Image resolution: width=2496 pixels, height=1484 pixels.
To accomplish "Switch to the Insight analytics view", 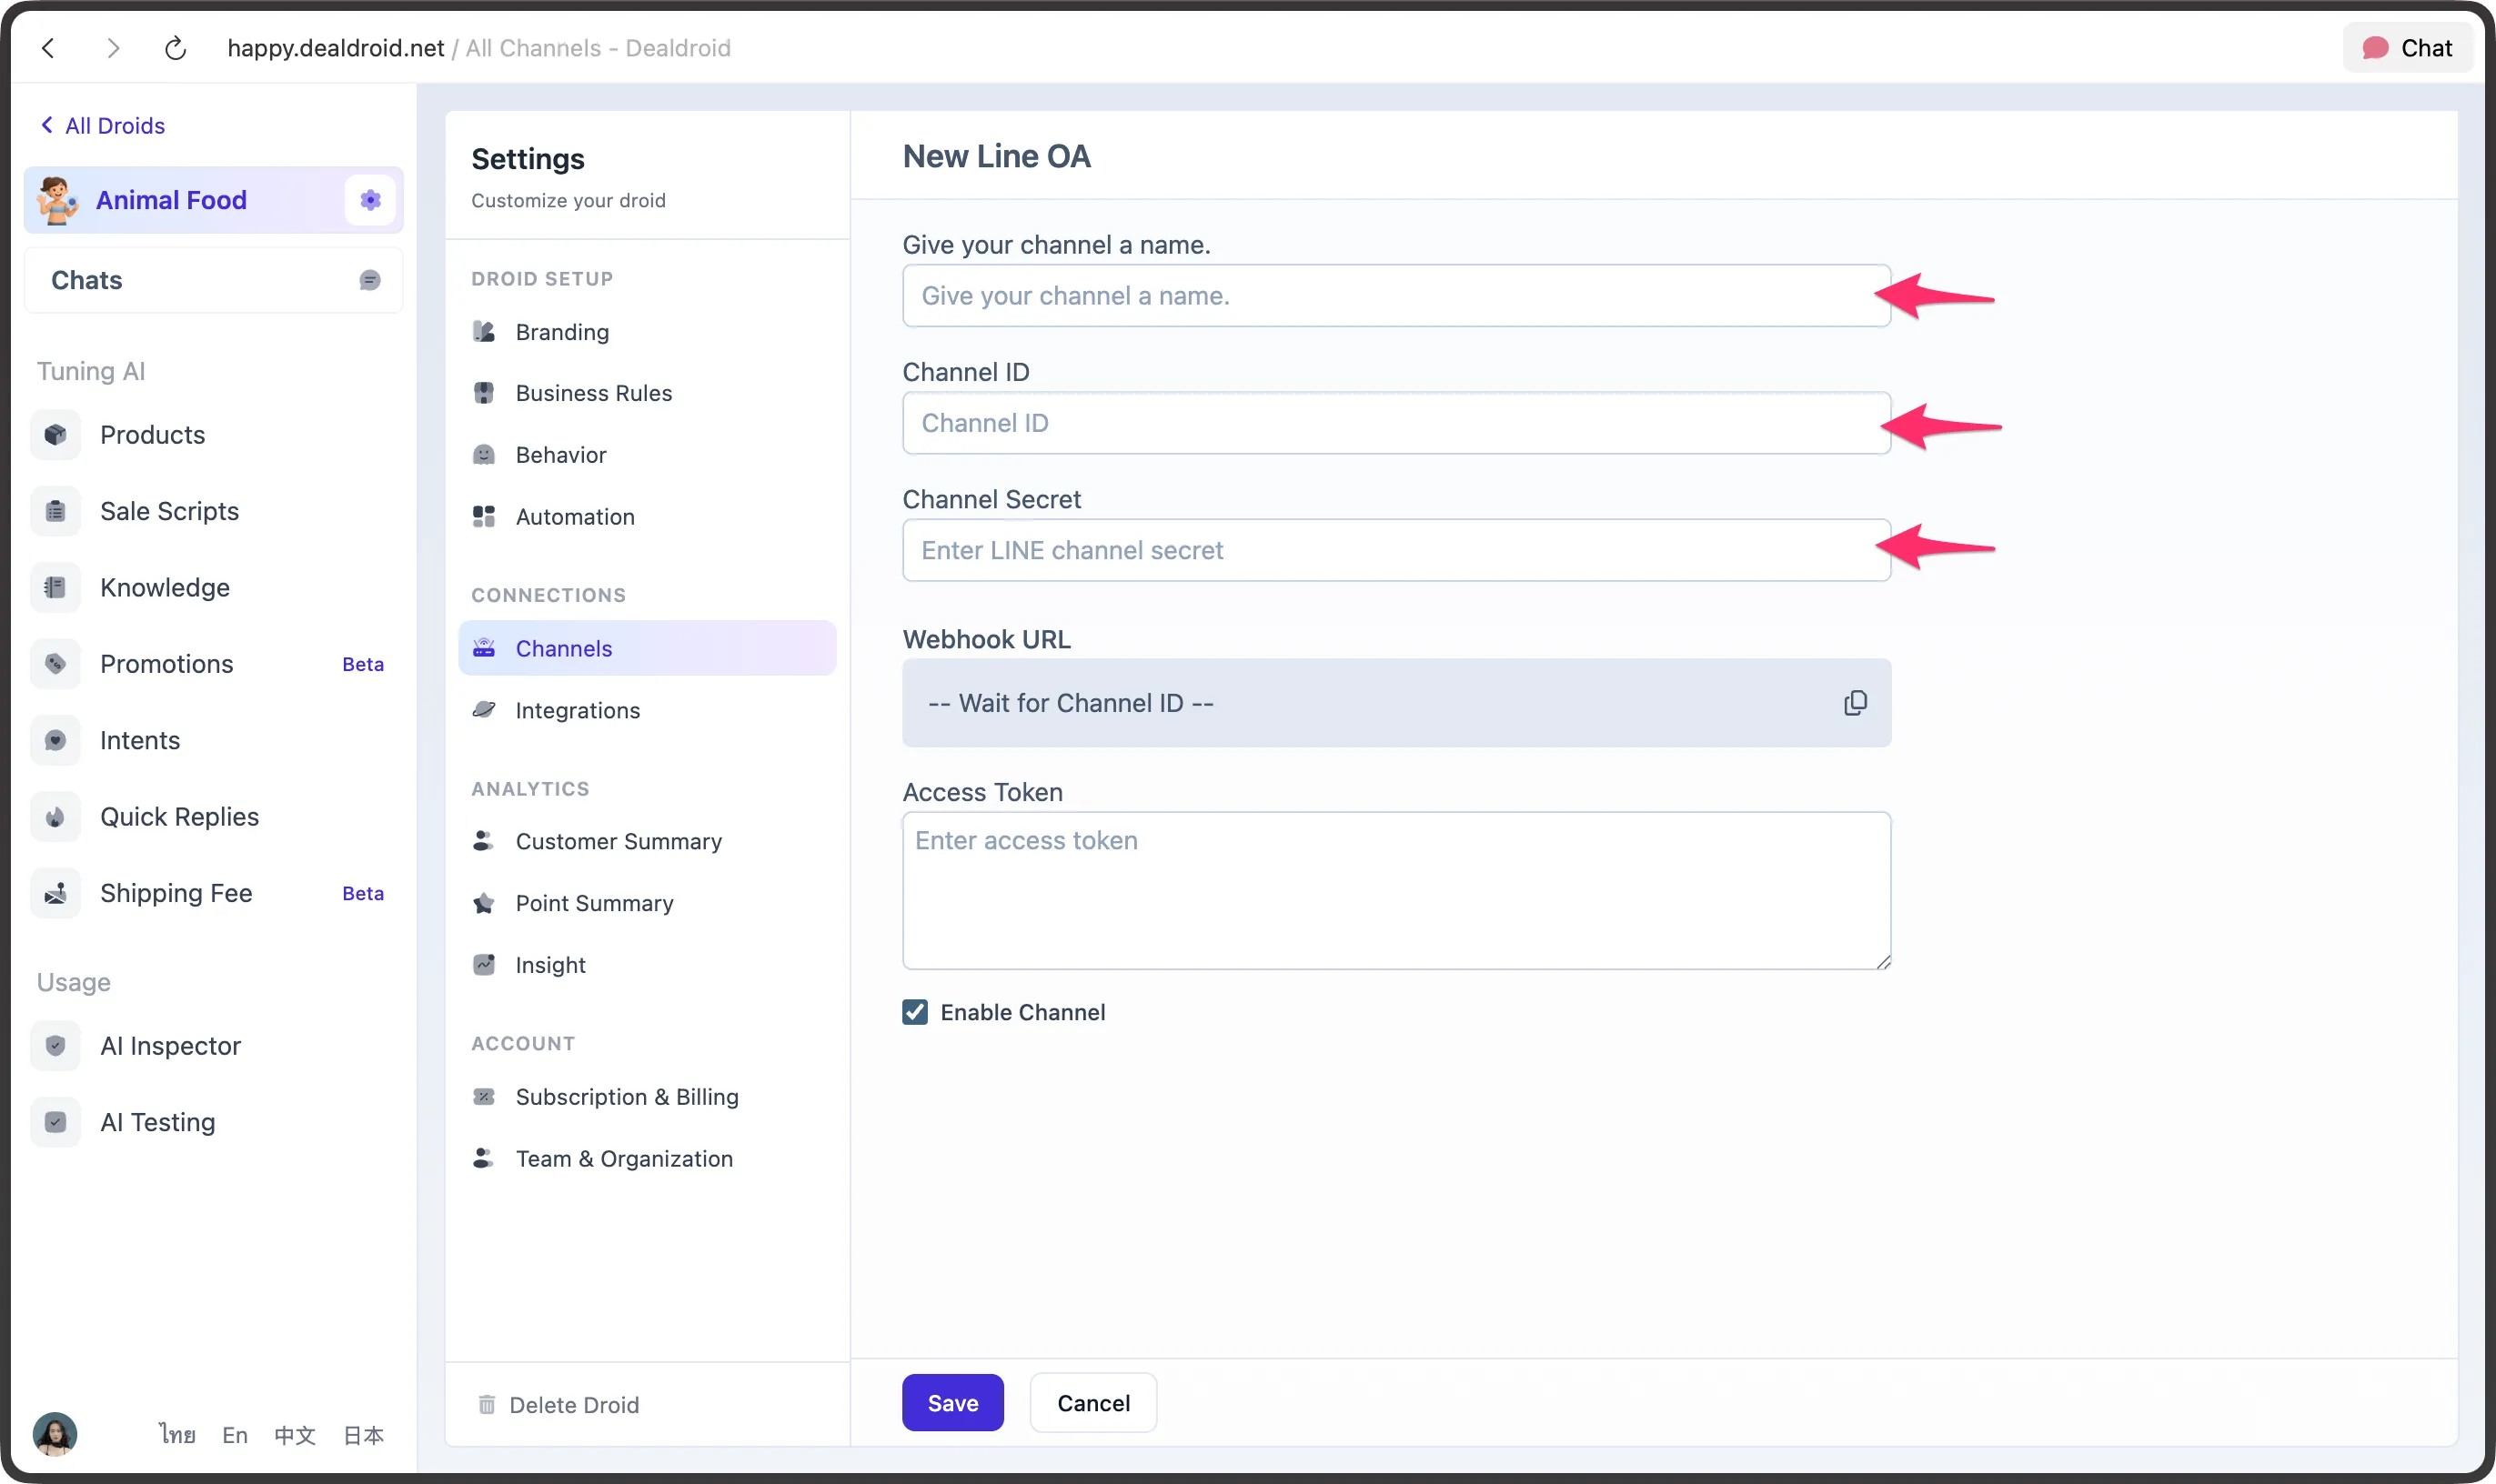I will (x=550, y=964).
